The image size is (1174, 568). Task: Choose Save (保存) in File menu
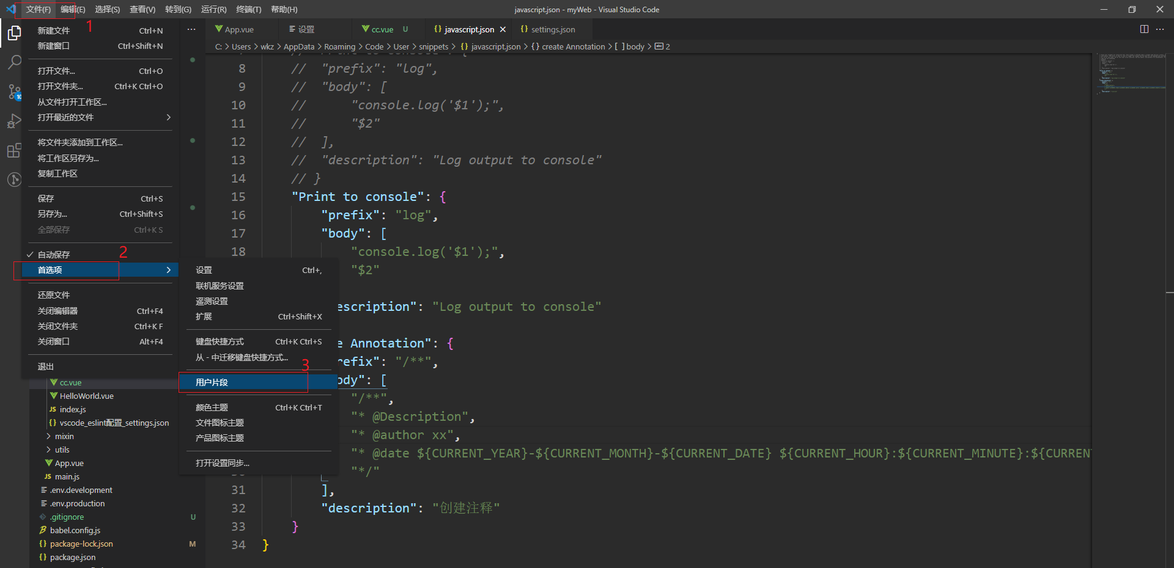click(100, 198)
